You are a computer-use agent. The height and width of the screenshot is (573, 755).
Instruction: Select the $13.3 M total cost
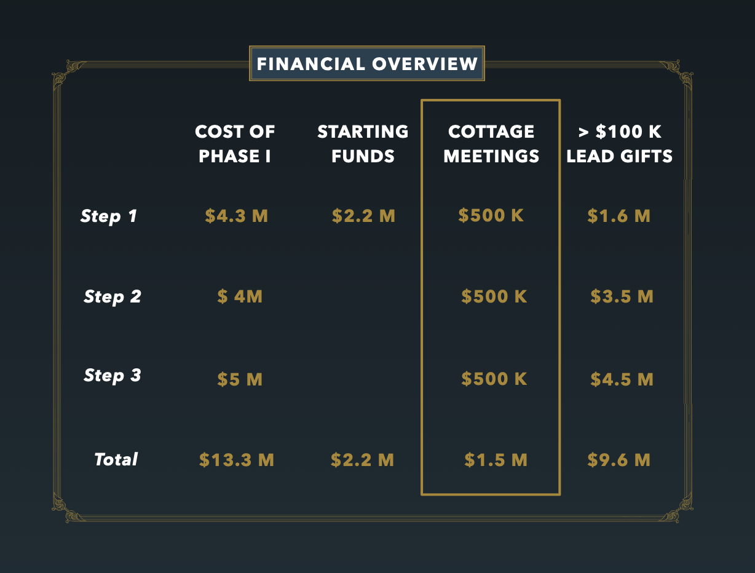237,460
